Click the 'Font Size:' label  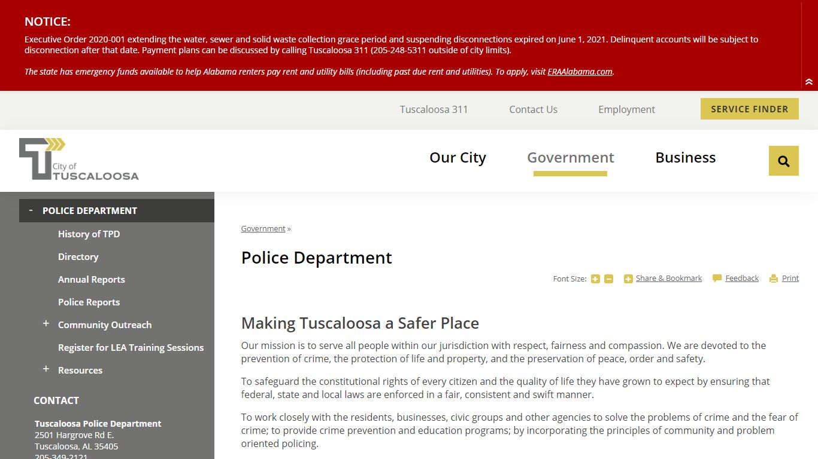569,279
